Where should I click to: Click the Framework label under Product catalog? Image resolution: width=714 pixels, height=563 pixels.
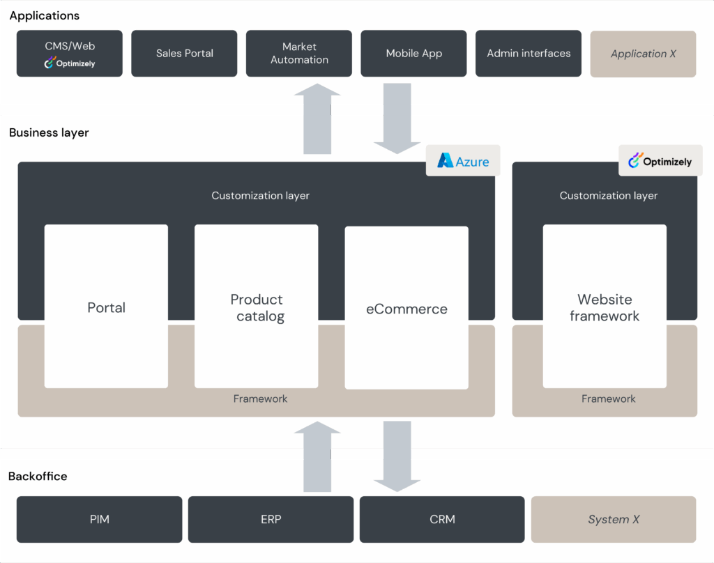pos(260,399)
